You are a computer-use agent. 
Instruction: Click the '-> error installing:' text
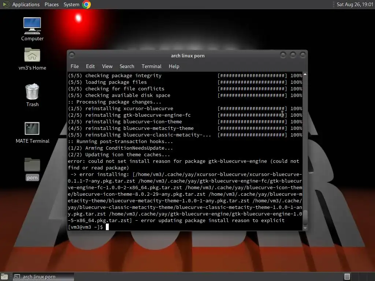(100, 175)
